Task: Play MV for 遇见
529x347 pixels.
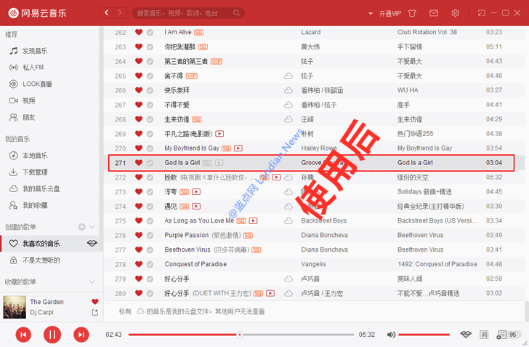Action: click(196, 207)
